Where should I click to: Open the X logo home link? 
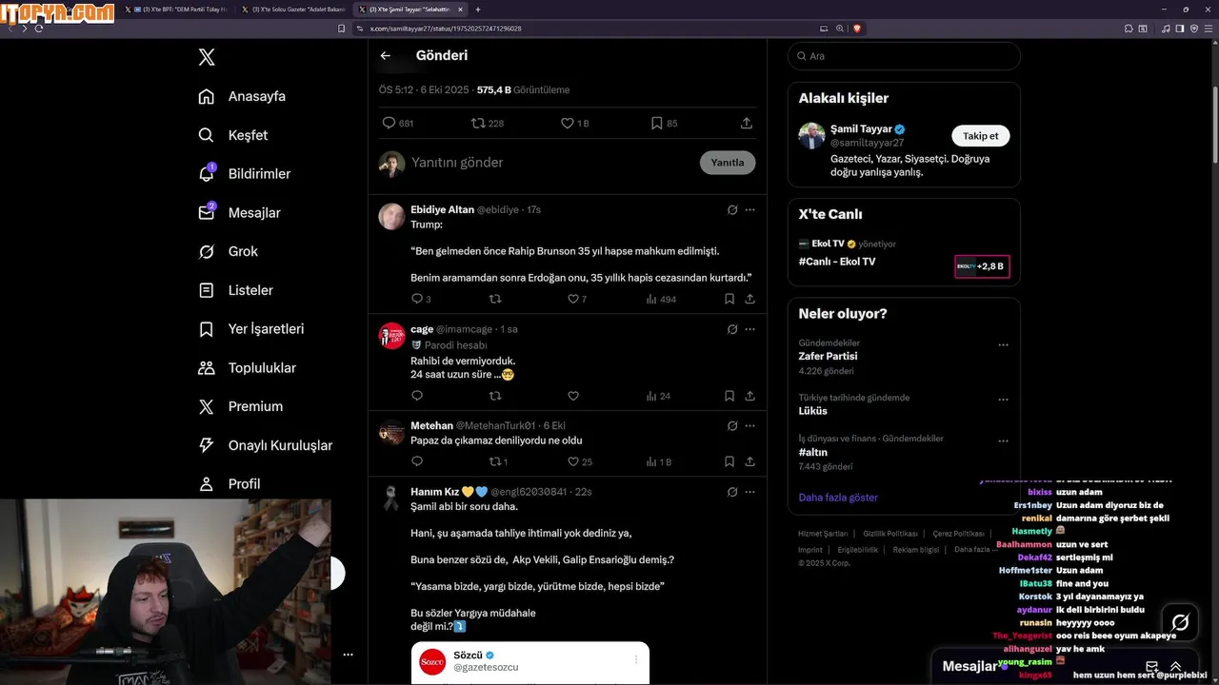tap(207, 57)
